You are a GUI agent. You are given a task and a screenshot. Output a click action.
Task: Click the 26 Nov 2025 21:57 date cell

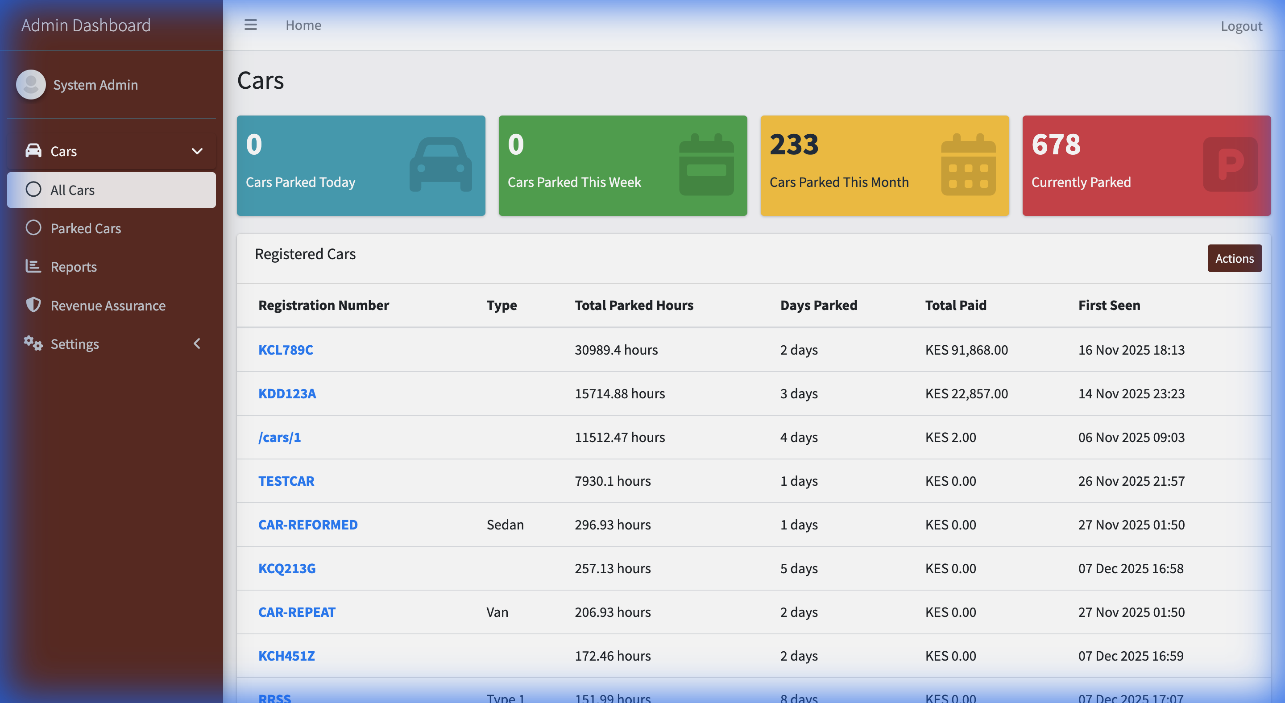[x=1131, y=480]
